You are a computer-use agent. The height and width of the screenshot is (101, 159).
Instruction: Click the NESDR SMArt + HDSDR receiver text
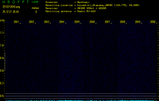tap(92, 8)
